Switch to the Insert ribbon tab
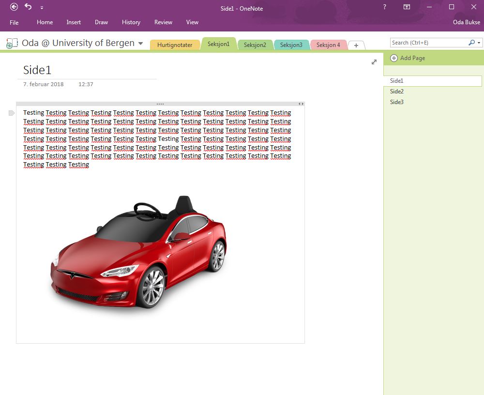Viewport: 484px width, 395px height. 74,22
